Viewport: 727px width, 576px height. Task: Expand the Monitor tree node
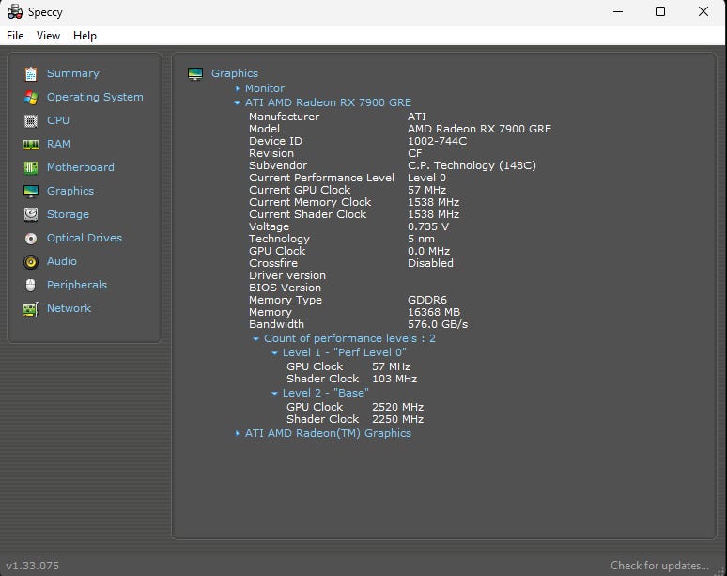pos(238,88)
